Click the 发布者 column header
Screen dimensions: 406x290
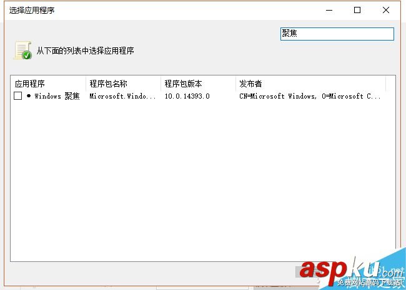tap(310, 84)
